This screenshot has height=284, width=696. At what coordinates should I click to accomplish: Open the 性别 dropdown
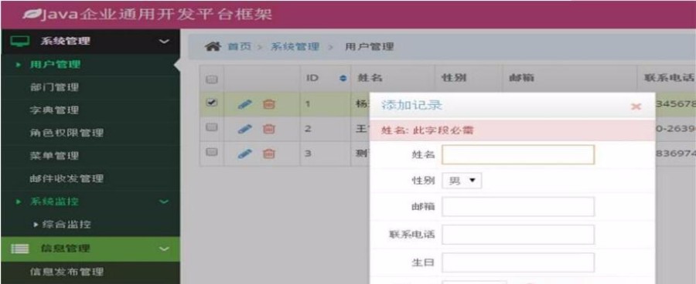point(462,181)
